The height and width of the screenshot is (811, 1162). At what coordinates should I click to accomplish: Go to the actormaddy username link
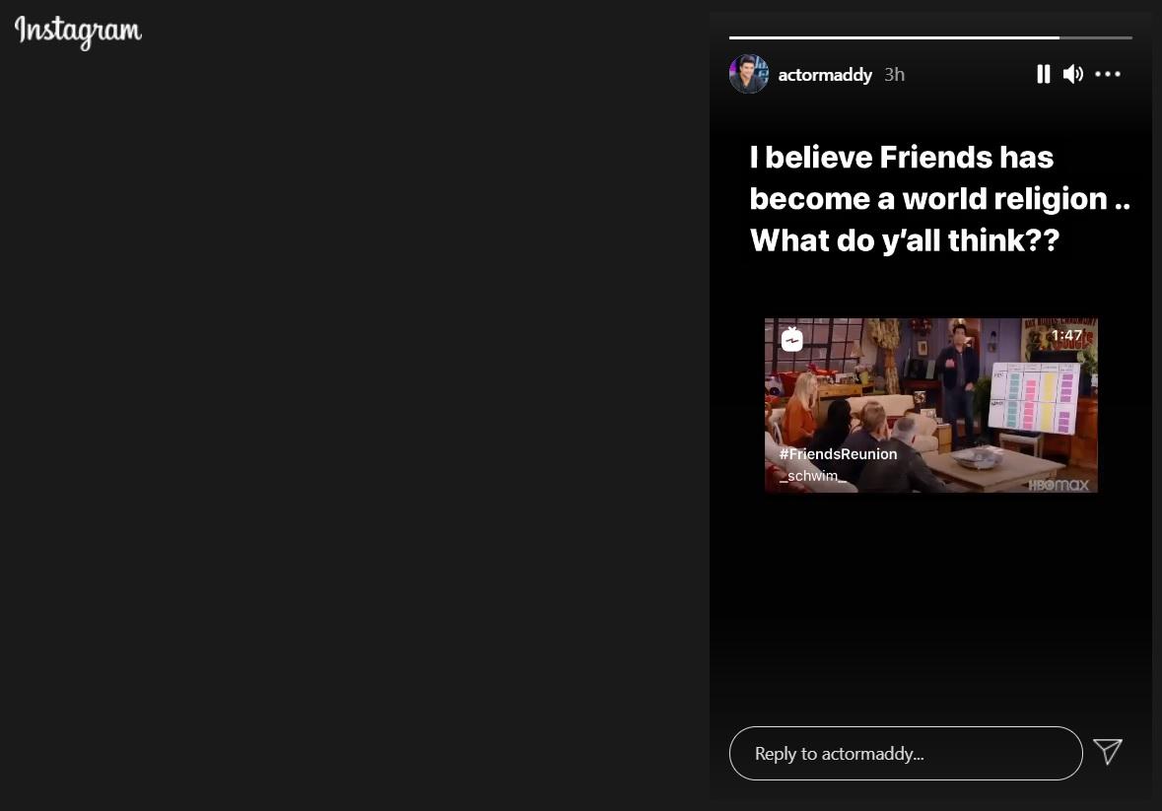[825, 75]
